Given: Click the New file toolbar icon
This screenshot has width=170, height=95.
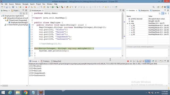Looking at the screenshot, I should pos(2,7).
